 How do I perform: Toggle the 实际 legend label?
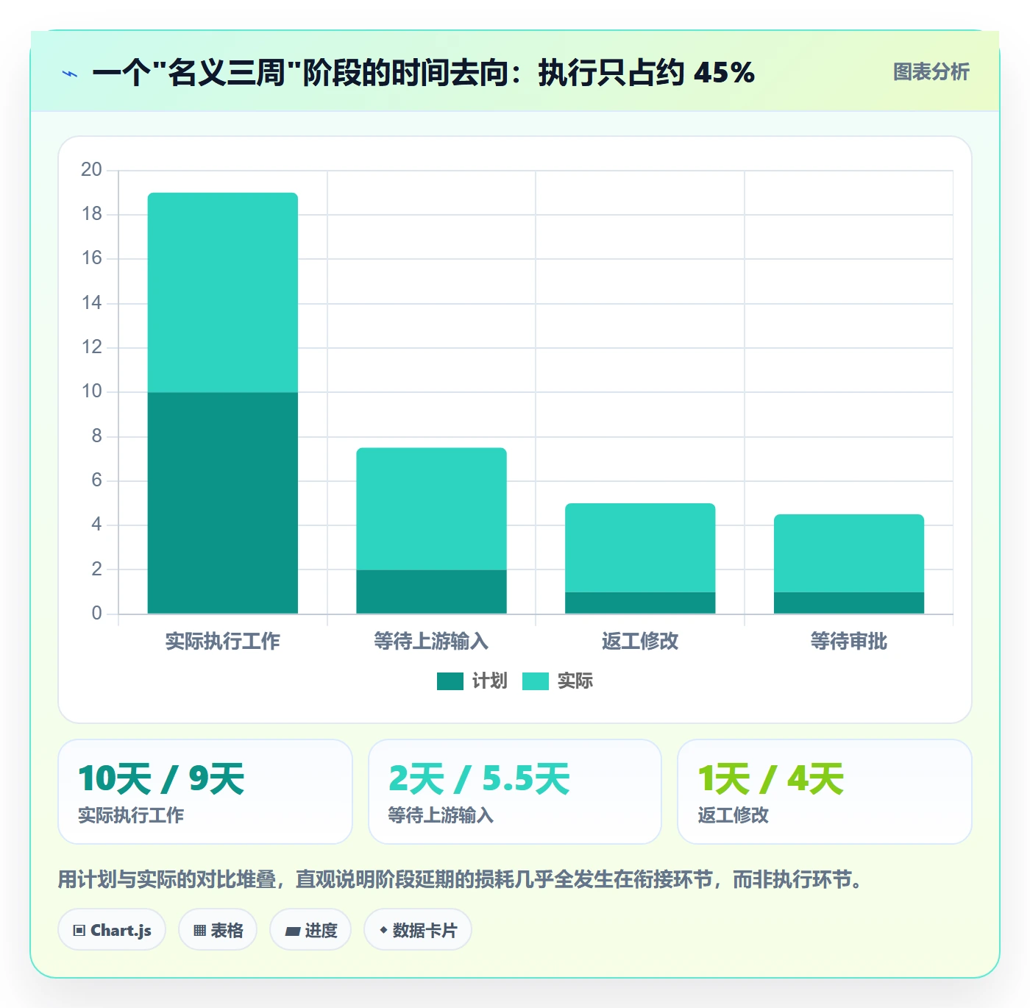(x=575, y=681)
